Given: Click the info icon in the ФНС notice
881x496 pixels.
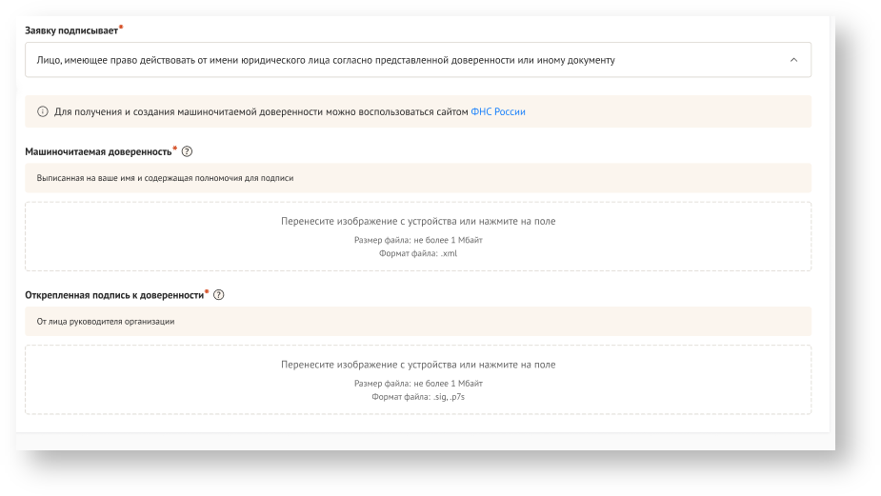Looking at the screenshot, I should (43, 112).
